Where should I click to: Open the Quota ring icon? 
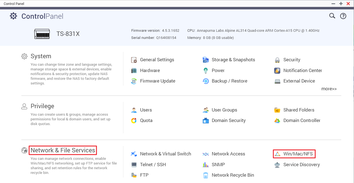(x=134, y=121)
